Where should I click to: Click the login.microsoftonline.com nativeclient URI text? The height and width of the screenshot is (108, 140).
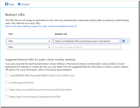[41, 90]
